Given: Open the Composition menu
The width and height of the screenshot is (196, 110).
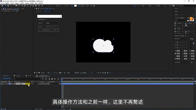Looking at the screenshot, I should (x=12, y=3).
